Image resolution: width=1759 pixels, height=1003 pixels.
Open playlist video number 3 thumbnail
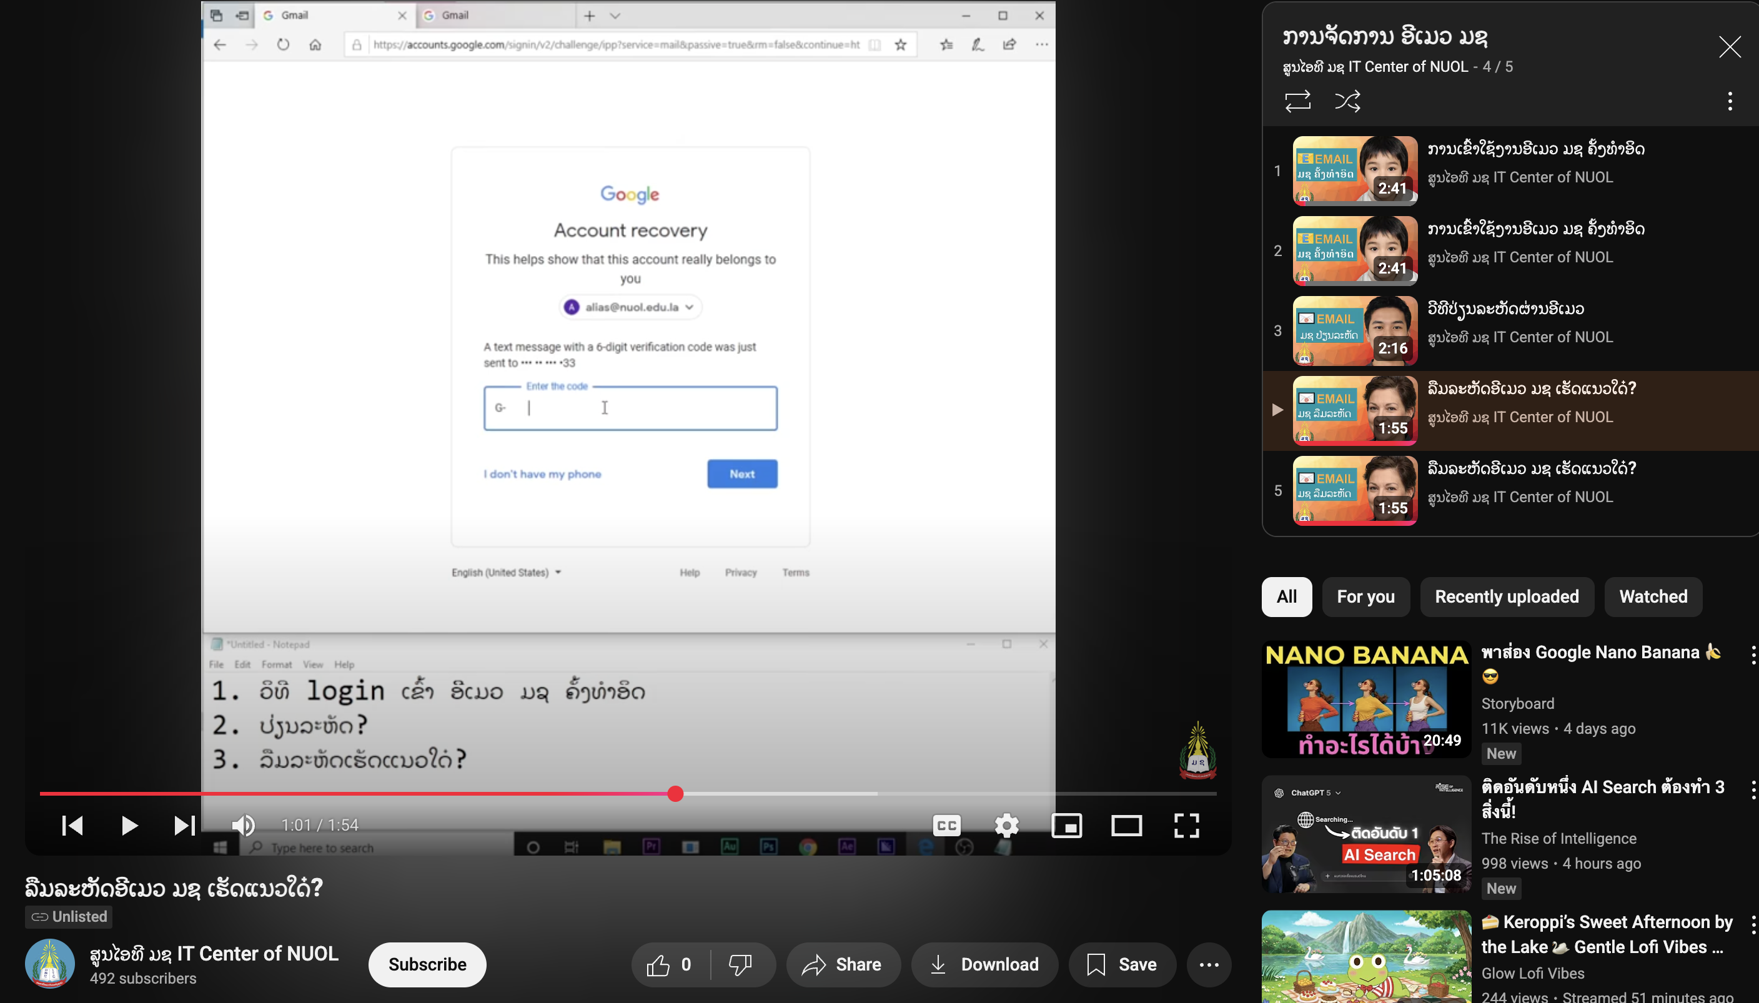point(1354,330)
